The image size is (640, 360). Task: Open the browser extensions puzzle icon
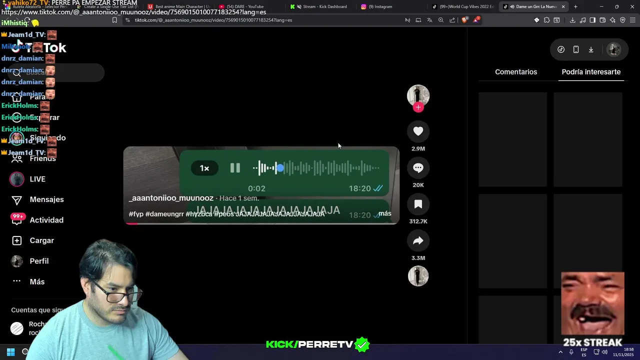click(547, 20)
